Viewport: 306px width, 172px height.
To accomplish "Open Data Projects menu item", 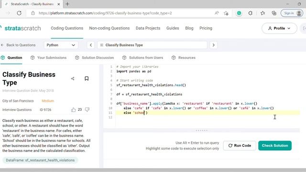I will 148,28.
